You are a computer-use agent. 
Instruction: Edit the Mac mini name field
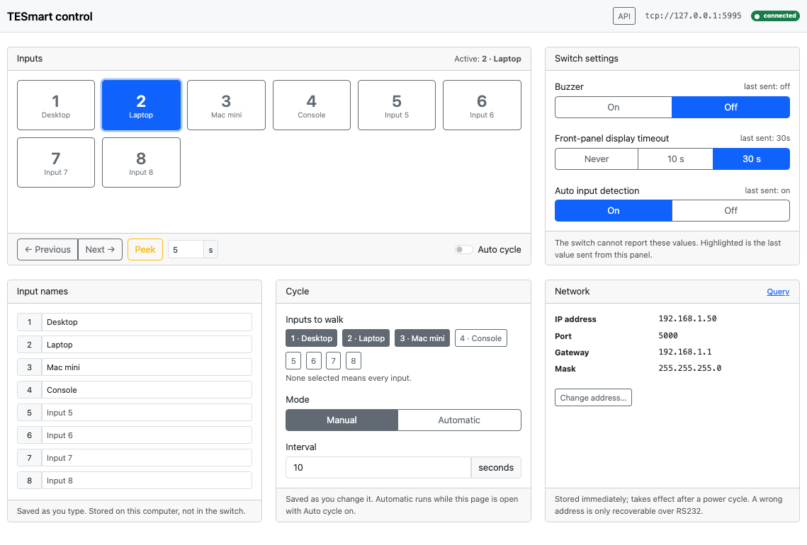[147, 367]
